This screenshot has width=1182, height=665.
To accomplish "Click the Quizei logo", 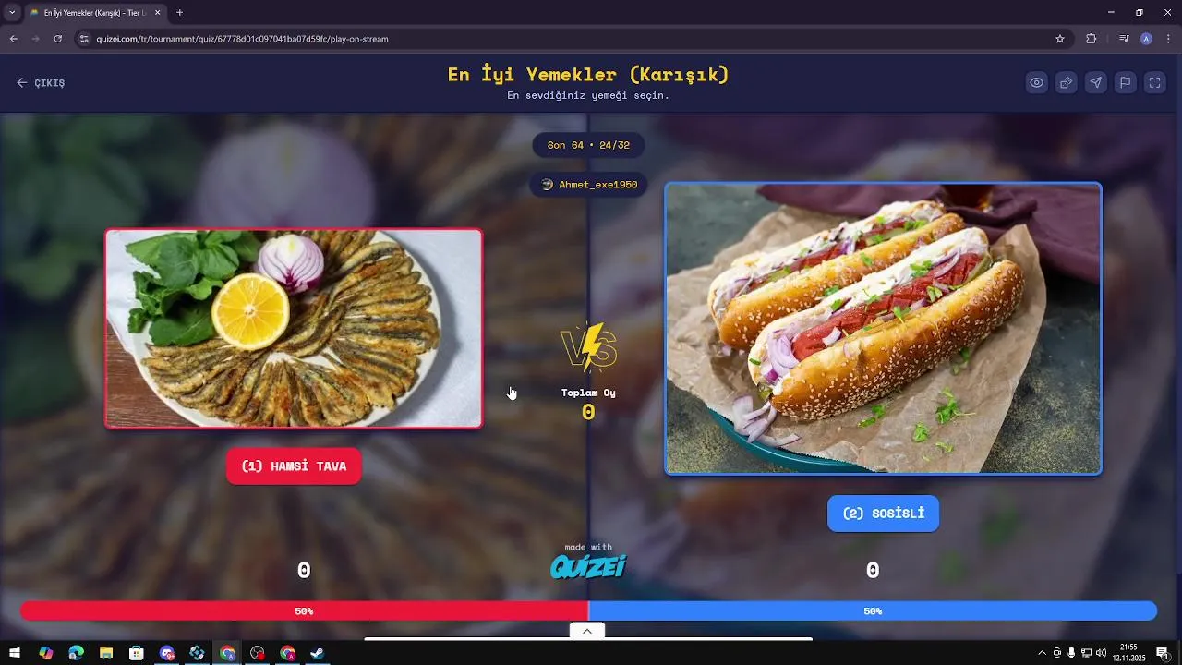I will (x=588, y=566).
